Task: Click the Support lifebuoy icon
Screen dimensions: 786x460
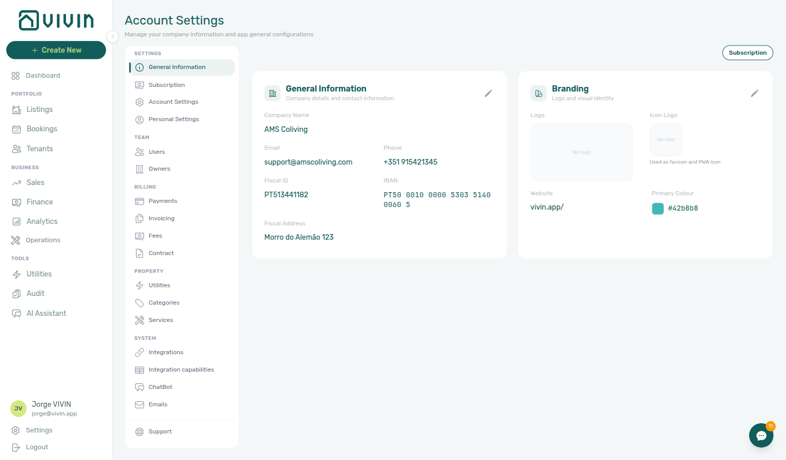Action: pyautogui.click(x=139, y=432)
